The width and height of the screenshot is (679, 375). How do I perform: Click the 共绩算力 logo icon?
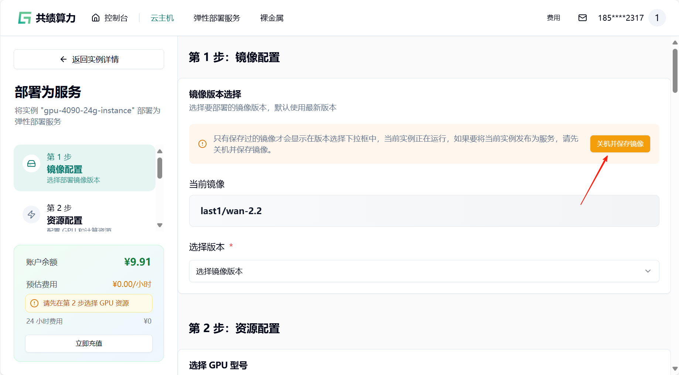[x=25, y=18]
